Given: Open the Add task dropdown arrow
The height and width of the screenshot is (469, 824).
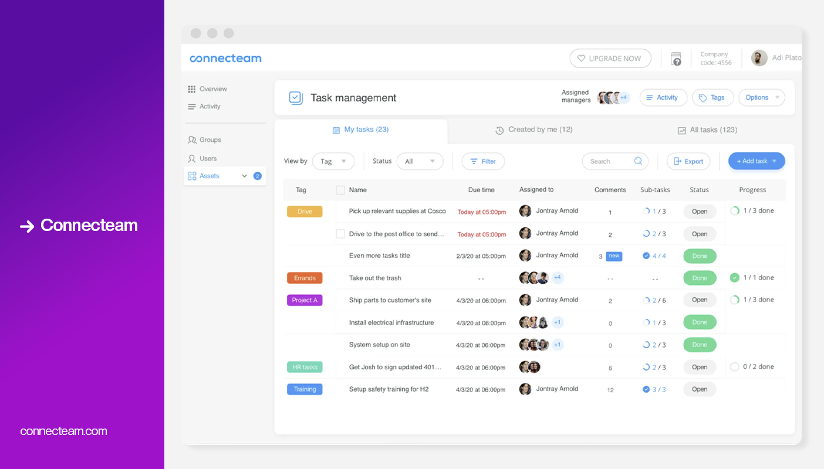Looking at the screenshot, I should click(x=774, y=161).
